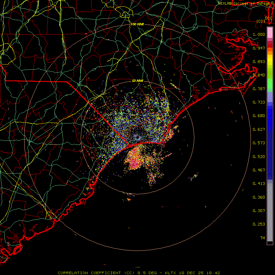Click the bright green color bar segment
275x275 pixels.
[270, 83]
